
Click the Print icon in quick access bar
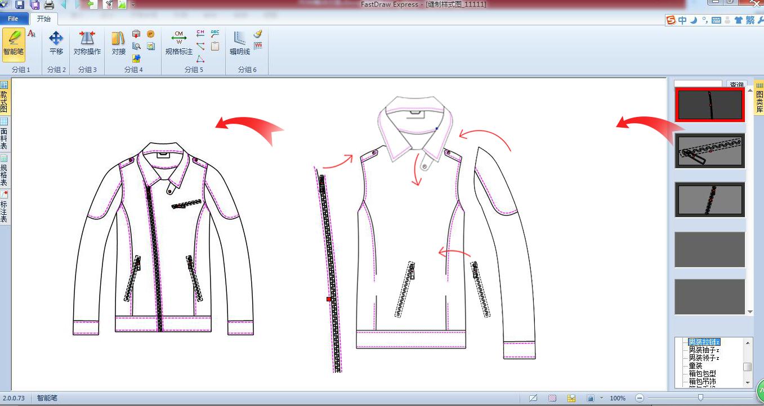click(x=50, y=4)
